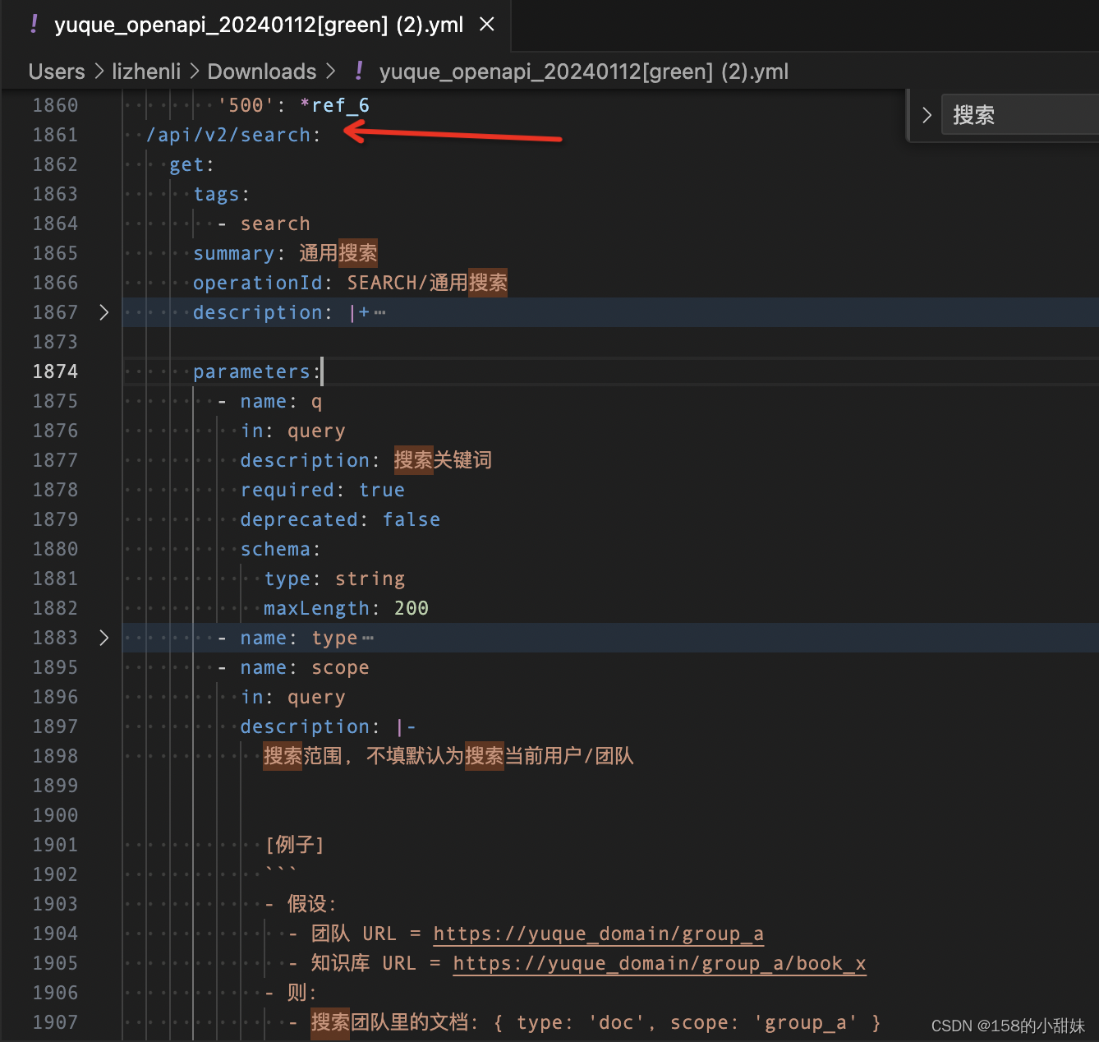1099x1042 pixels.
Task: Click the '/api/v2/search:' path key
Action: click(233, 135)
